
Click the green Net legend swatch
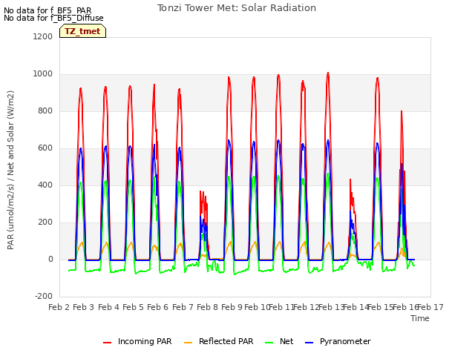(x=269, y=343)
